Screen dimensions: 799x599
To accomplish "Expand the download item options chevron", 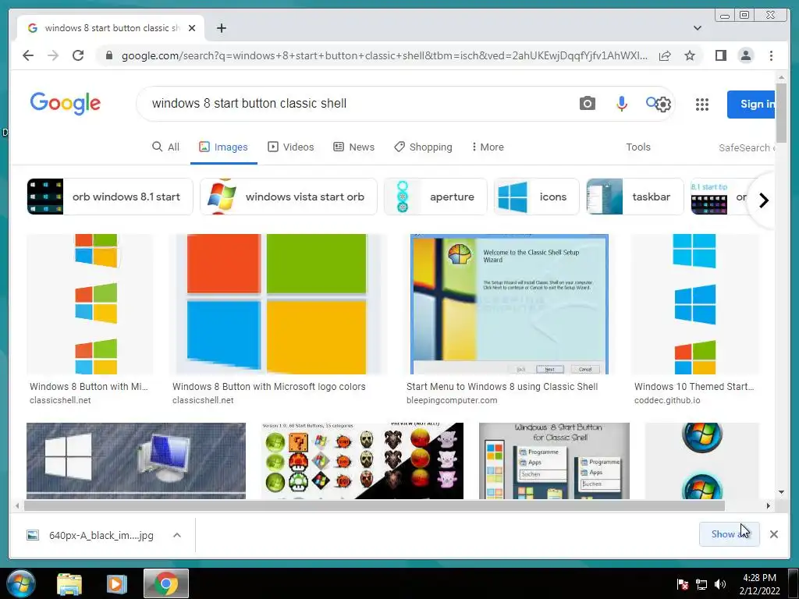I will [x=177, y=535].
